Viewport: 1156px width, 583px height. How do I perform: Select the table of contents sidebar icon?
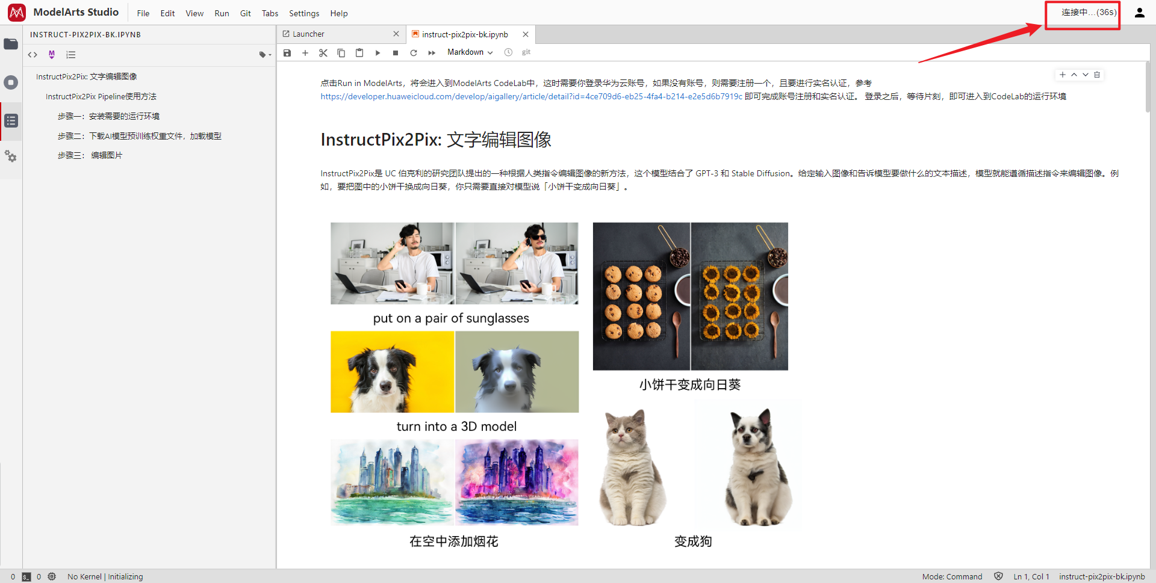11,120
